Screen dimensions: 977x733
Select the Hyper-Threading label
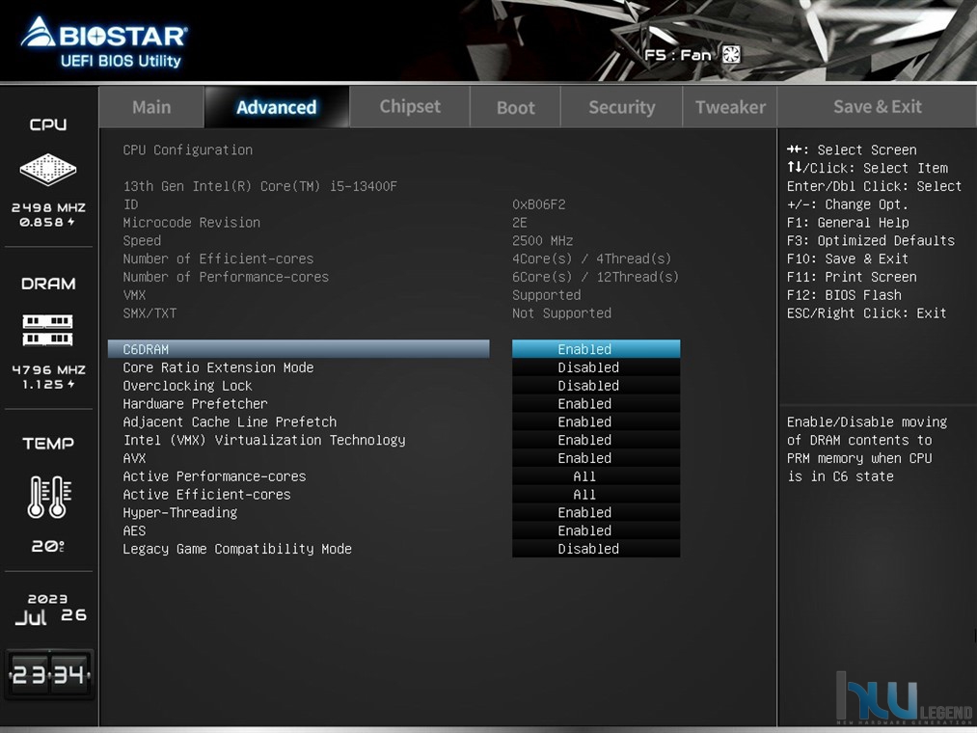pos(180,512)
